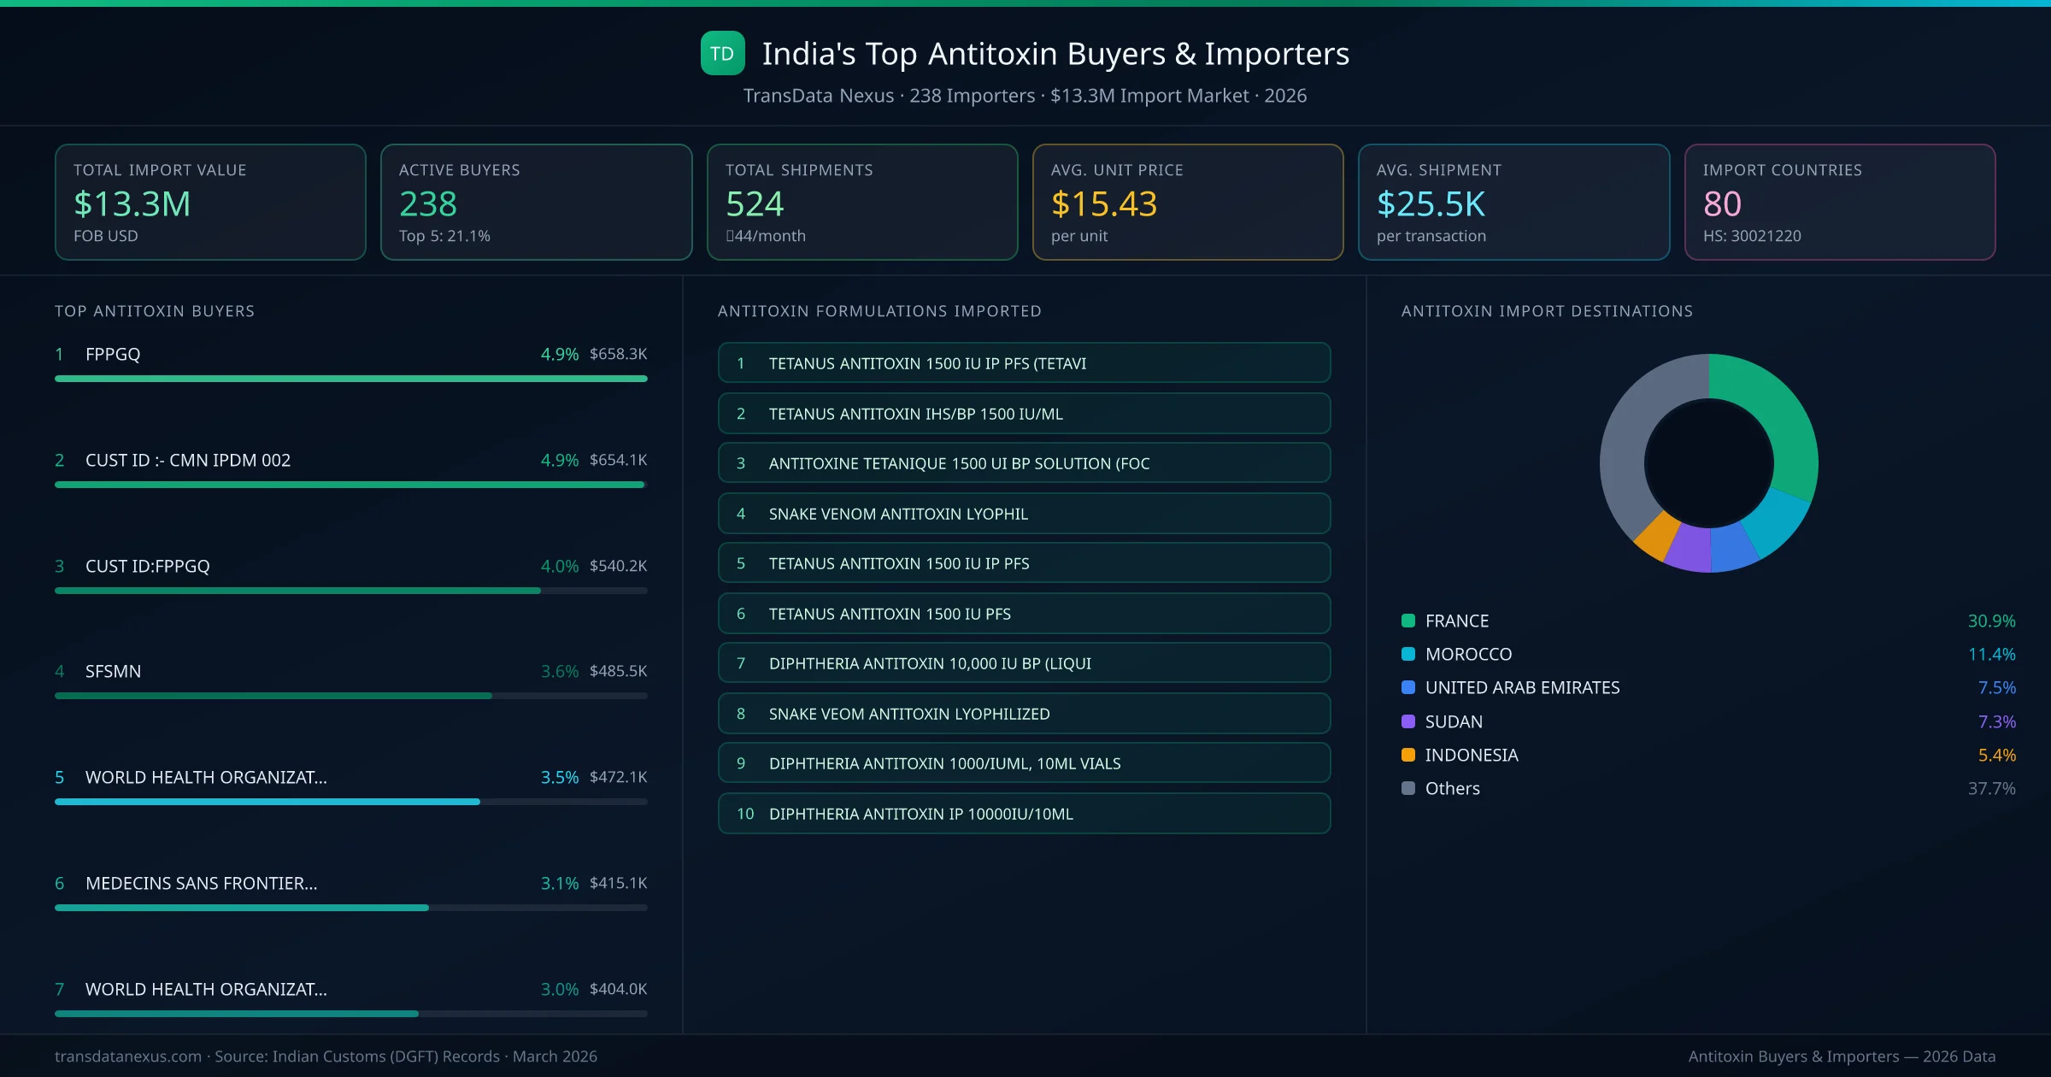
Task: Click the Total Shipments 524 card
Action: [x=861, y=202]
